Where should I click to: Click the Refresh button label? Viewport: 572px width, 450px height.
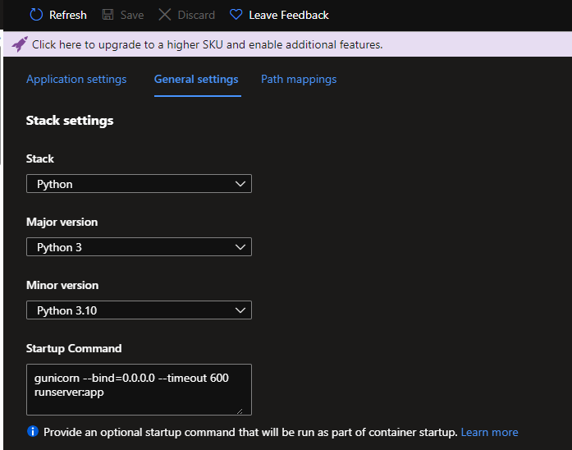pyautogui.click(x=68, y=15)
